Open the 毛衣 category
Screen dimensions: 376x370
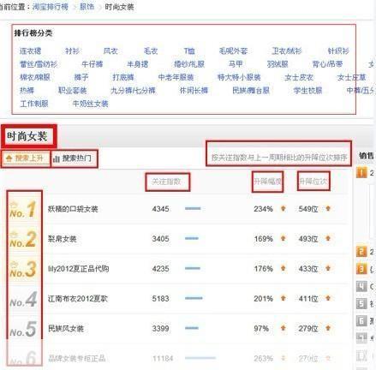(x=151, y=51)
